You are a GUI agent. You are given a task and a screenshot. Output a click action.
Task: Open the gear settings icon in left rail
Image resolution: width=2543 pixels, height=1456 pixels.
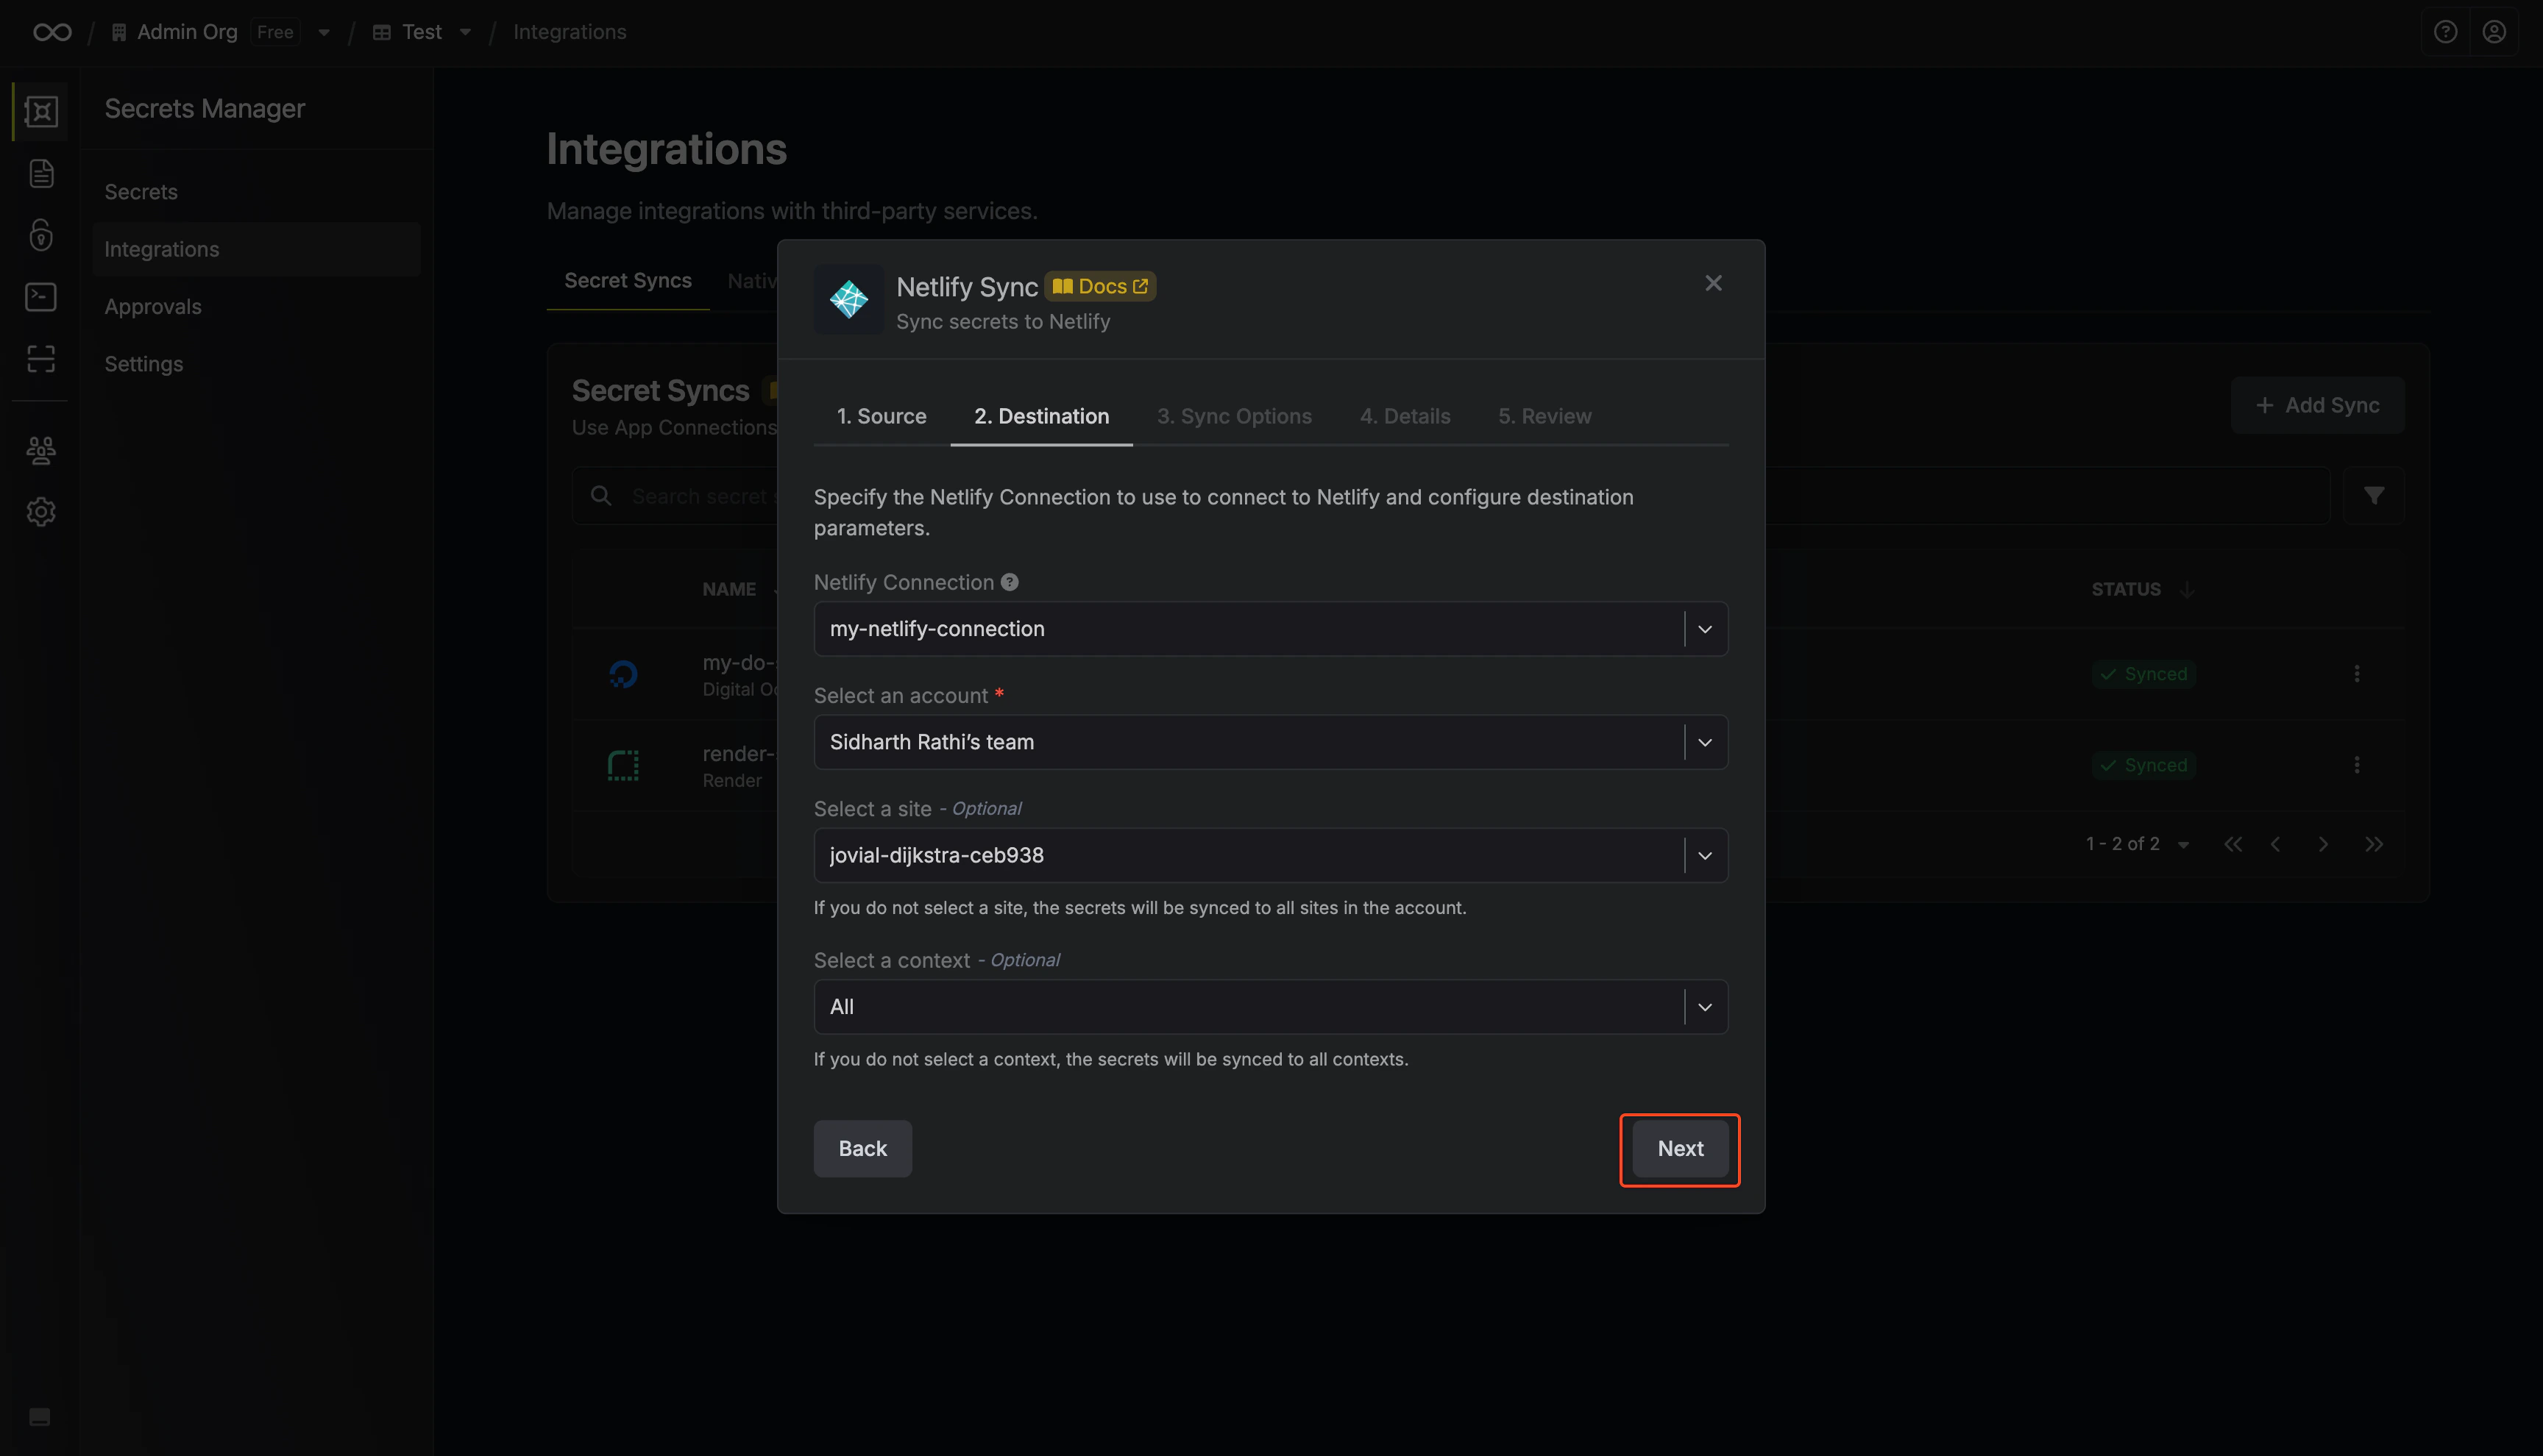(x=41, y=512)
